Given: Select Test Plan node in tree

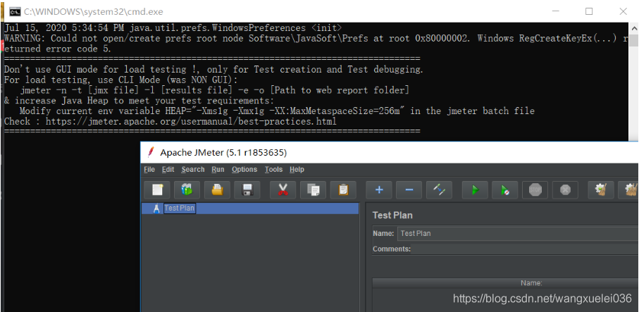Looking at the screenshot, I should [x=179, y=208].
